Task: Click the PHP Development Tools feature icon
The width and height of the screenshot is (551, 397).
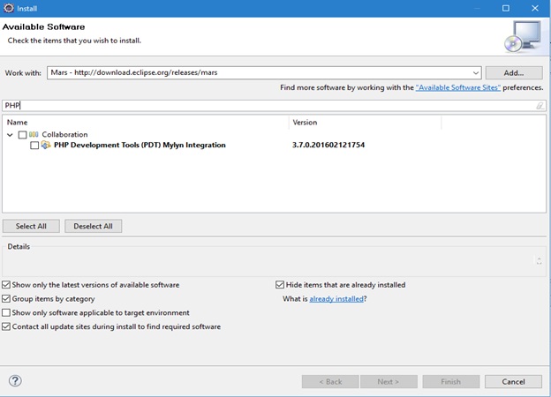Action: (x=46, y=145)
